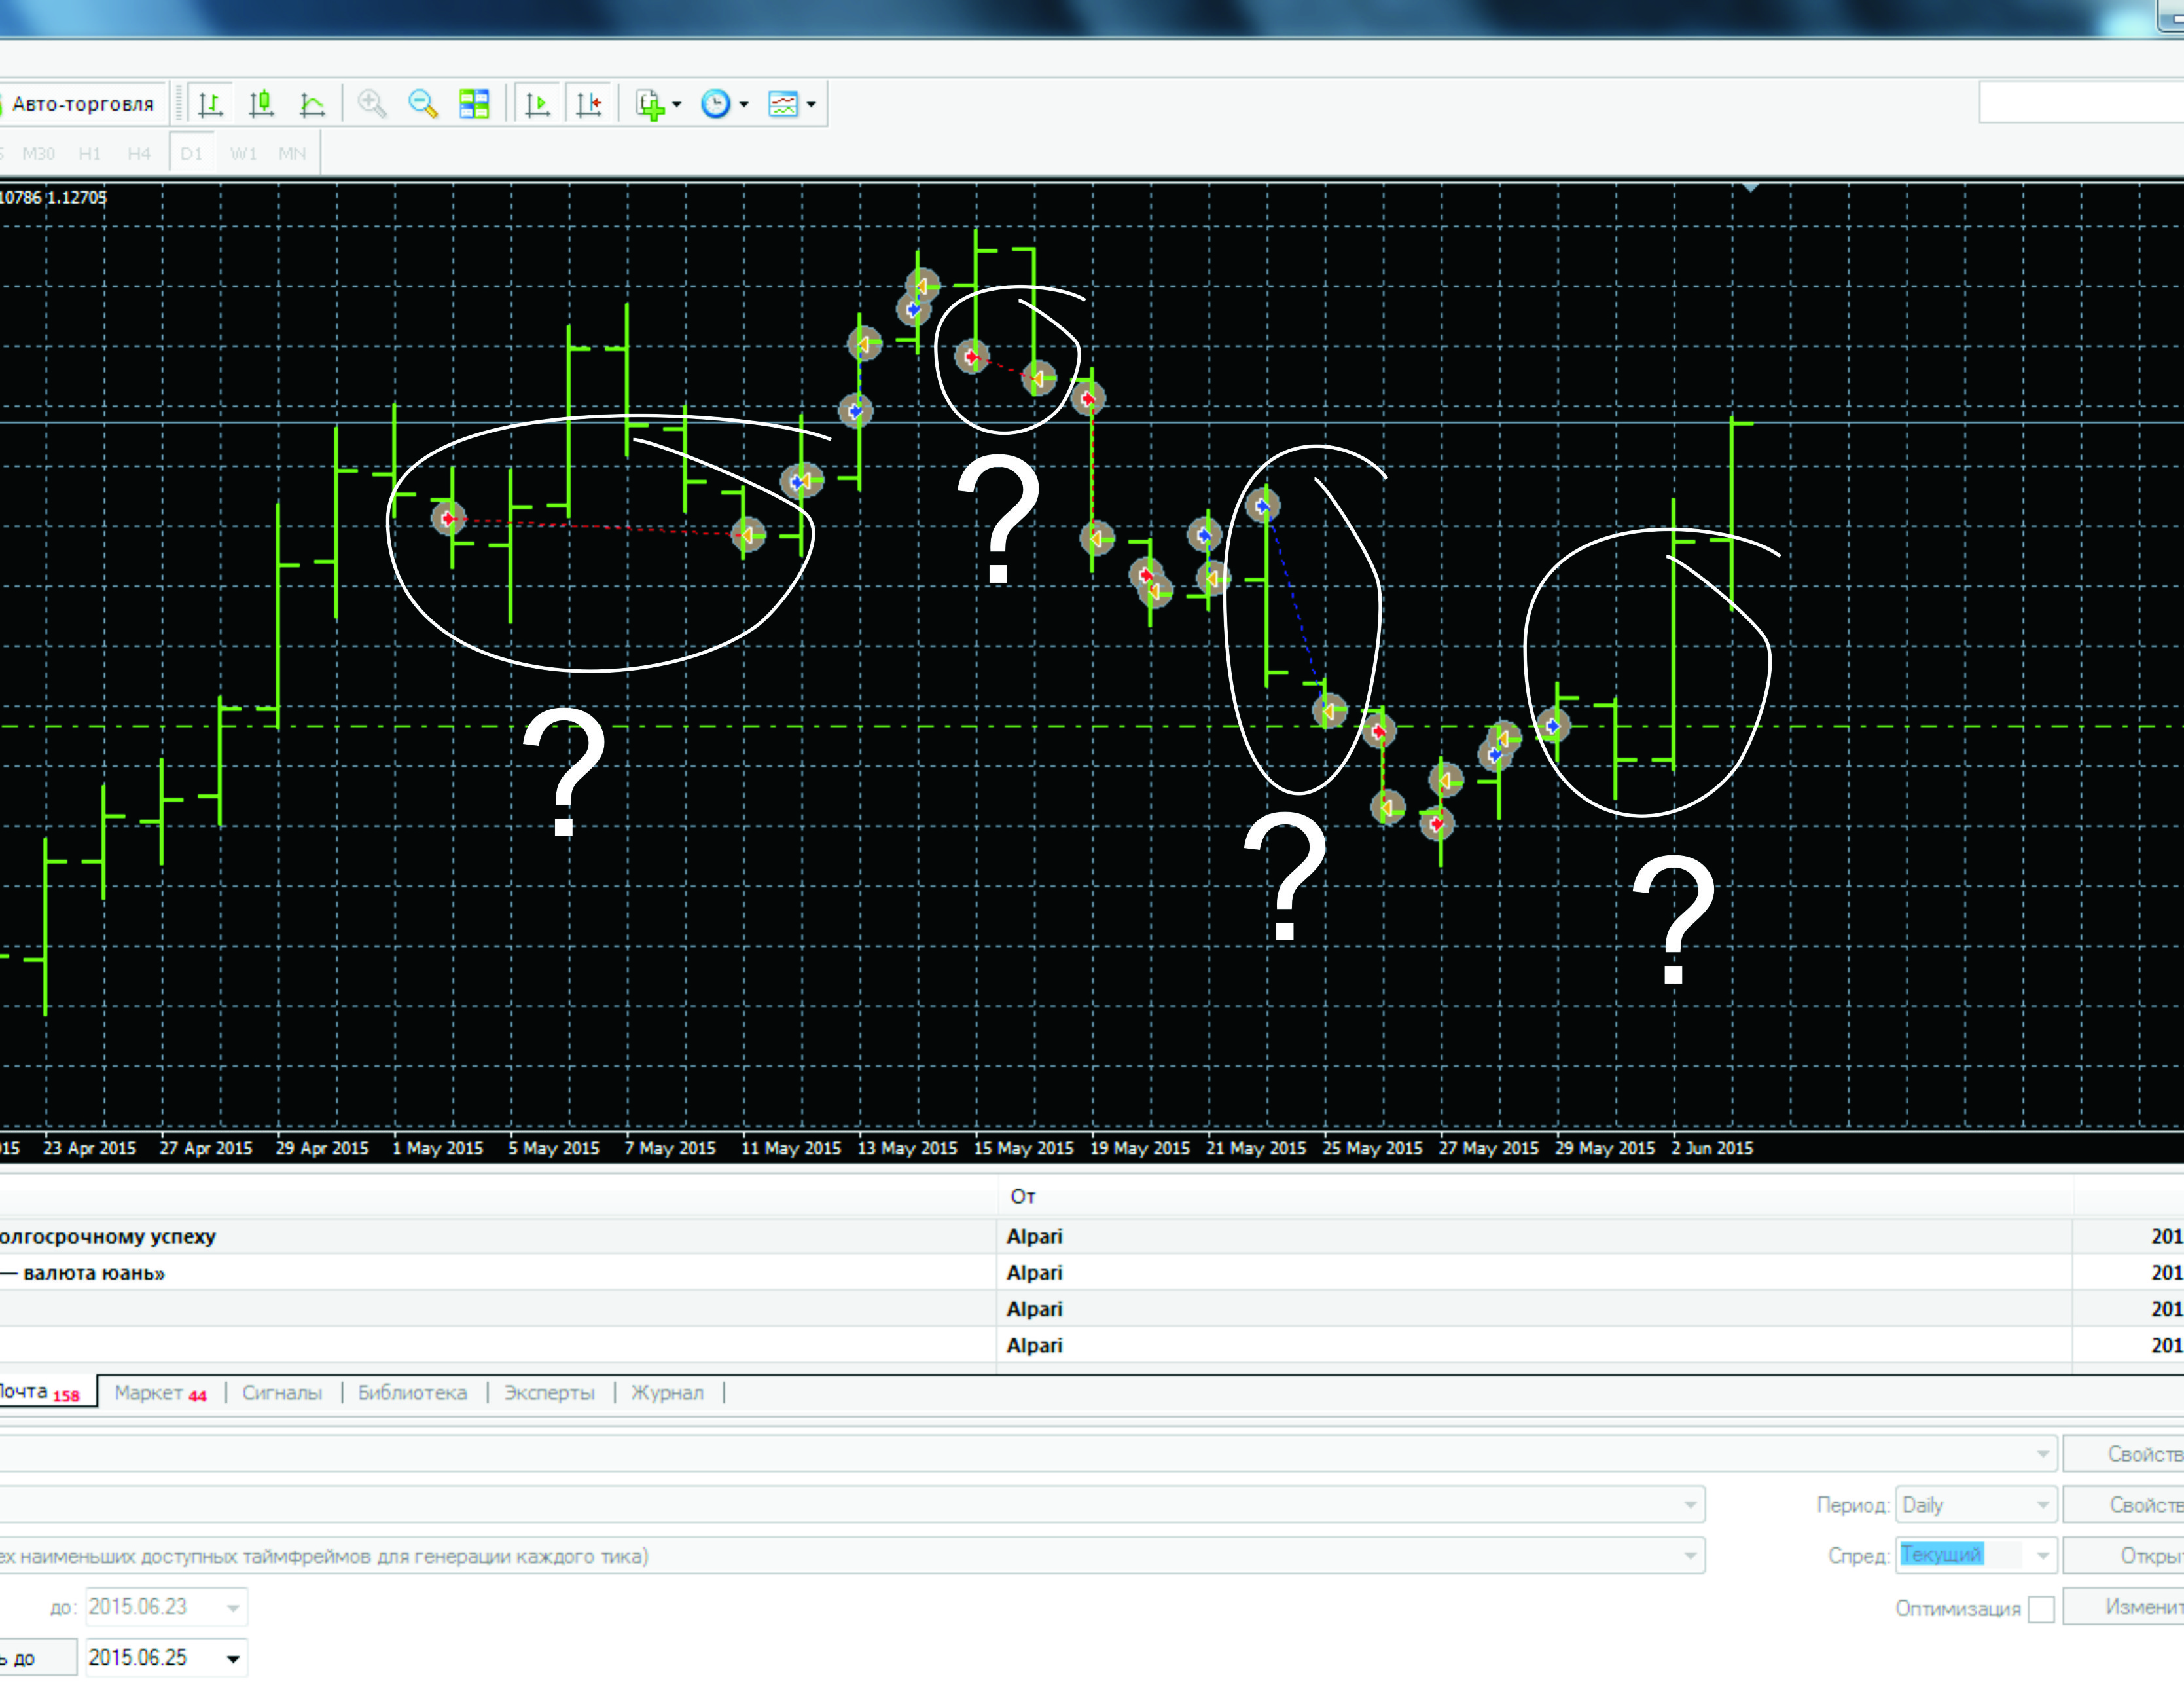2184x1696 pixels.
Task: Select the H1 timeframe button
Action: [90, 154]
